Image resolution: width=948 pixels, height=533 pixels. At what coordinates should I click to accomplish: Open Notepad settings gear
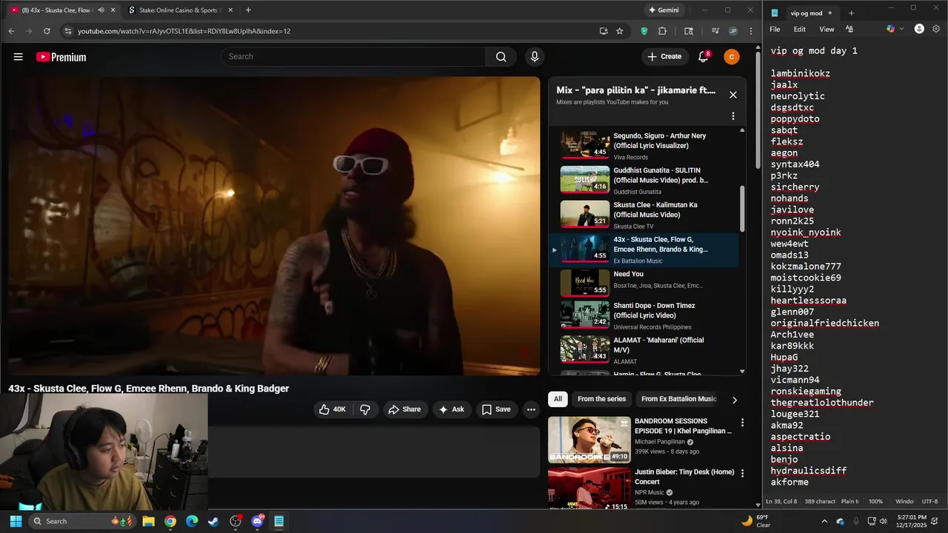coord(937,29)
